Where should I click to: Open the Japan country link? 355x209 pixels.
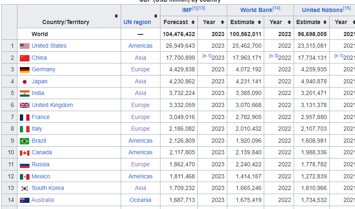tap(39, 82)
